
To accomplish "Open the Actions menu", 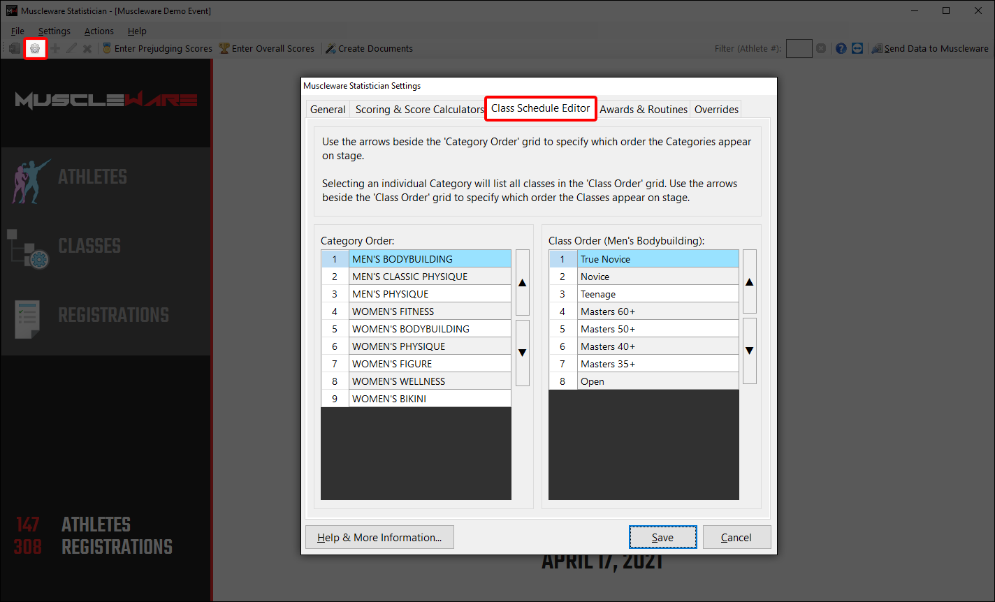I will [x=99, y=31].
